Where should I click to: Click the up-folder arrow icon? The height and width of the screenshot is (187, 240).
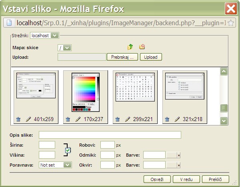pos(130,47)
